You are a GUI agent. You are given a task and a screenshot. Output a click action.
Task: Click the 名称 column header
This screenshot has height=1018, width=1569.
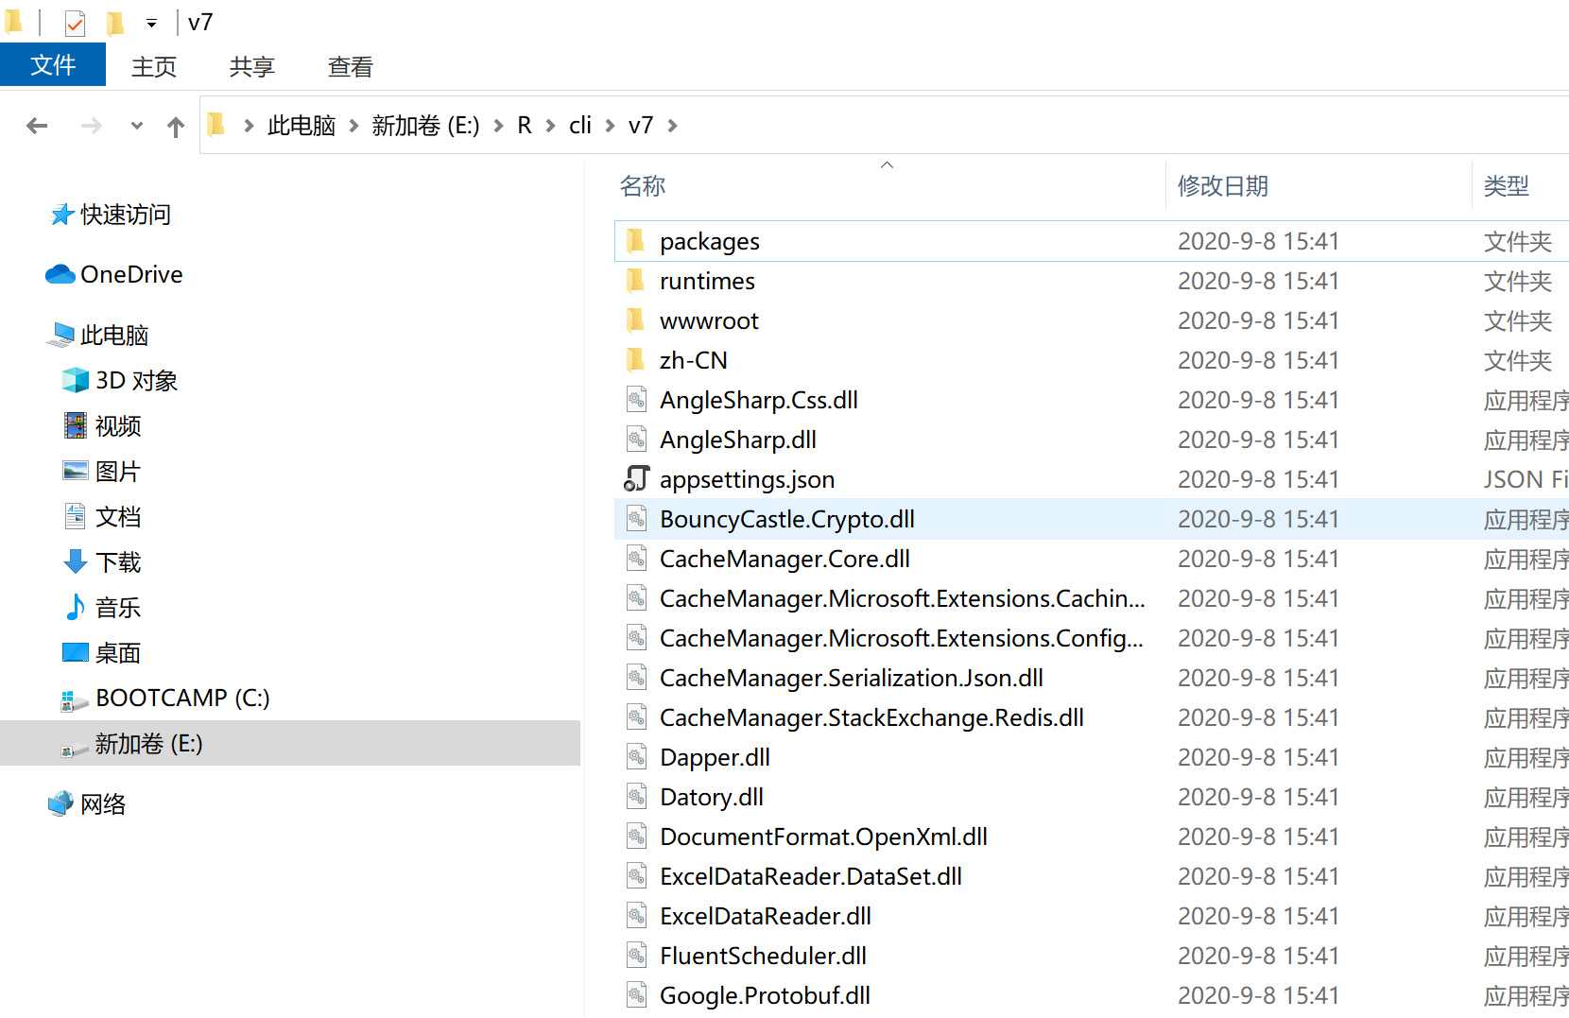(643, 186)
